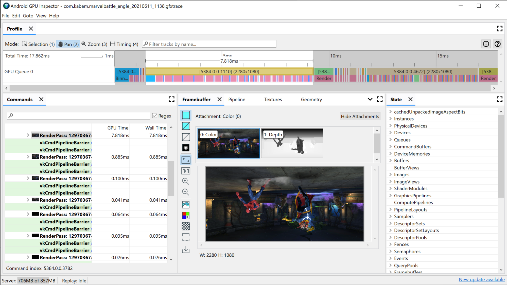
Task: Expand the Buffers tree item in State
Action: point(391,160)
